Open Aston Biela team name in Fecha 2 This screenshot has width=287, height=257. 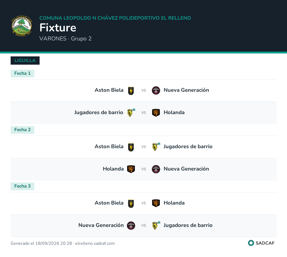coord(109,147)
